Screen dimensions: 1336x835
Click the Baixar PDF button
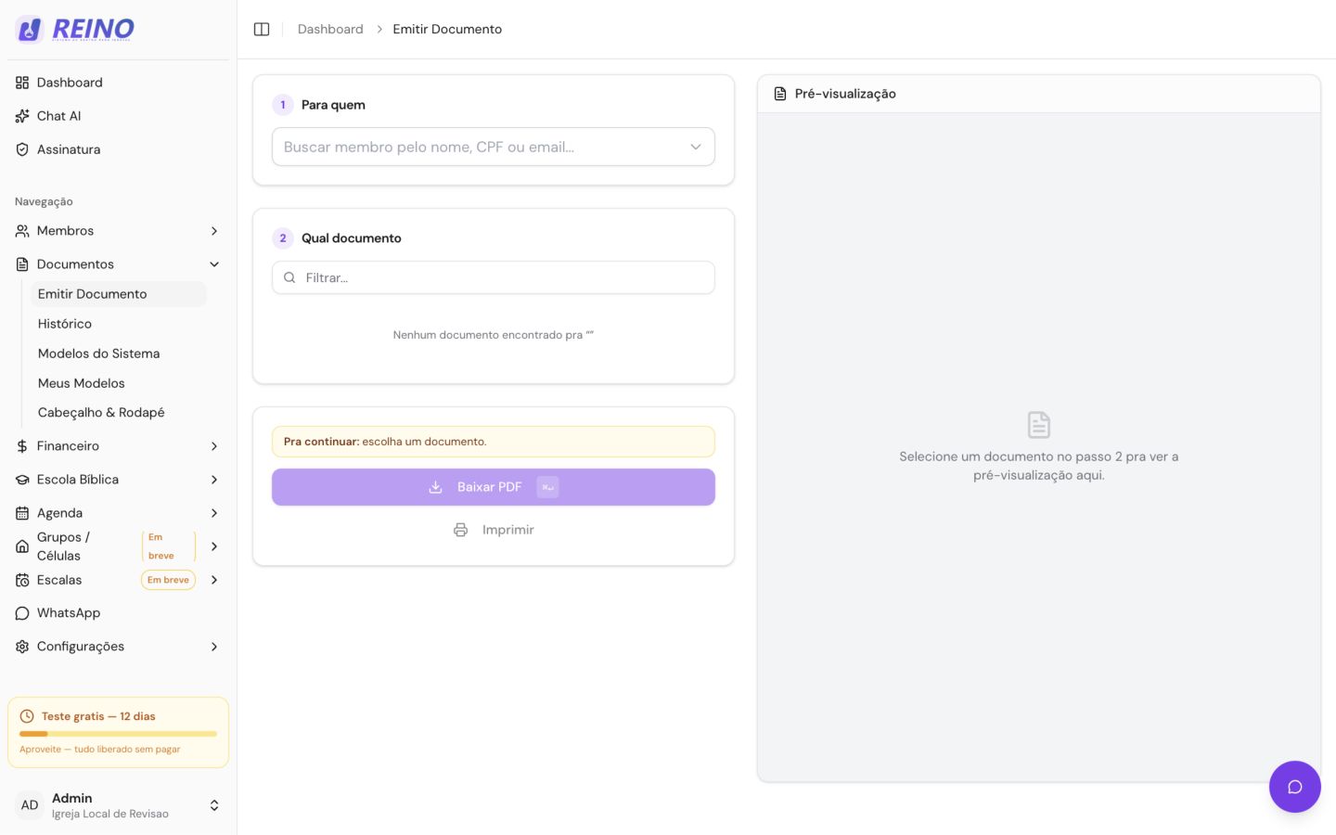(494, 487)
